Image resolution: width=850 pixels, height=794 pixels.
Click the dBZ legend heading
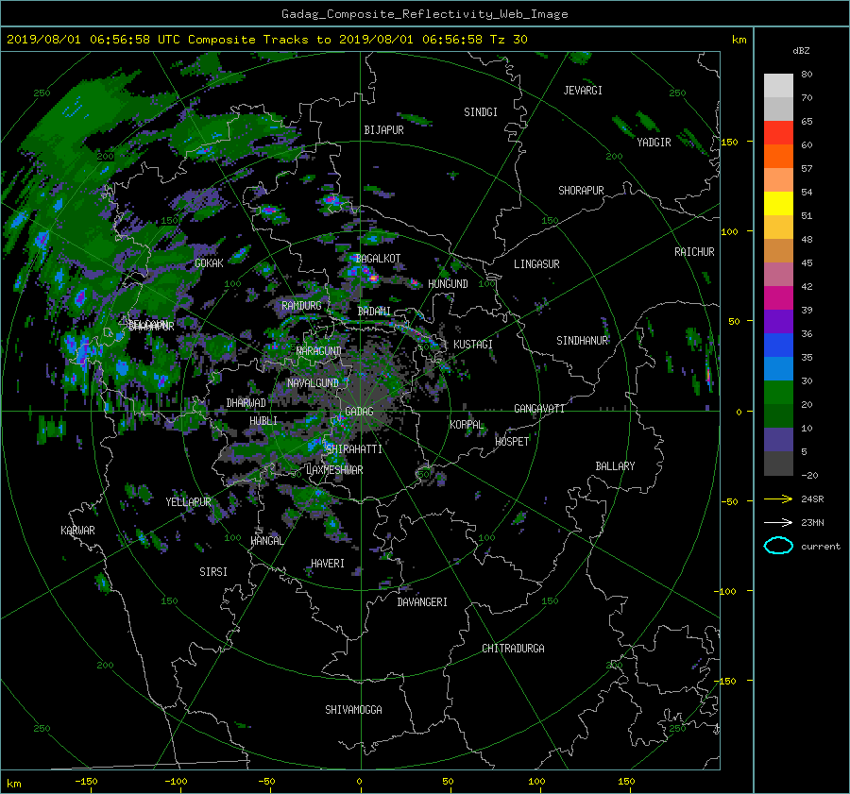click(801, 51)
